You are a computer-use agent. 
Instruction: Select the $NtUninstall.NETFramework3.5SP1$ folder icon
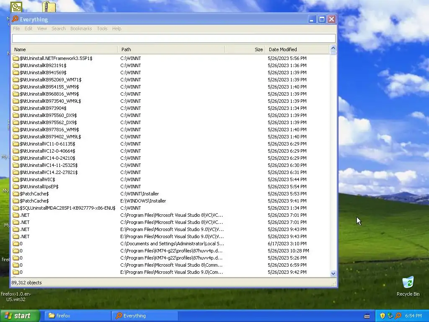coord(16,58)
